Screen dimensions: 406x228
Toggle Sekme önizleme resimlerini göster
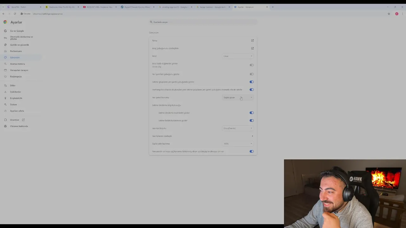[252, 113]
